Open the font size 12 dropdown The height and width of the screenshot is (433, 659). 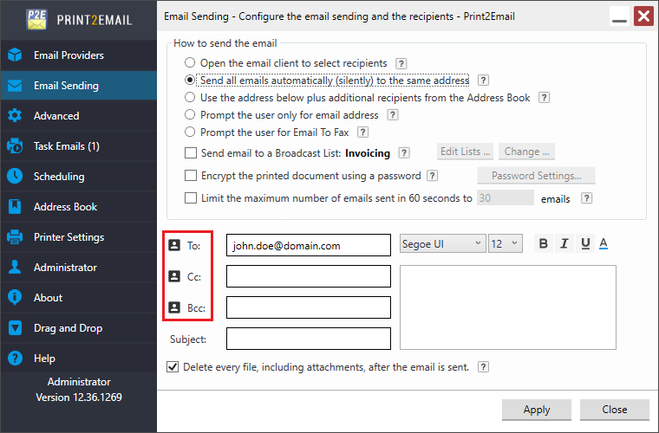click(506, 243)
